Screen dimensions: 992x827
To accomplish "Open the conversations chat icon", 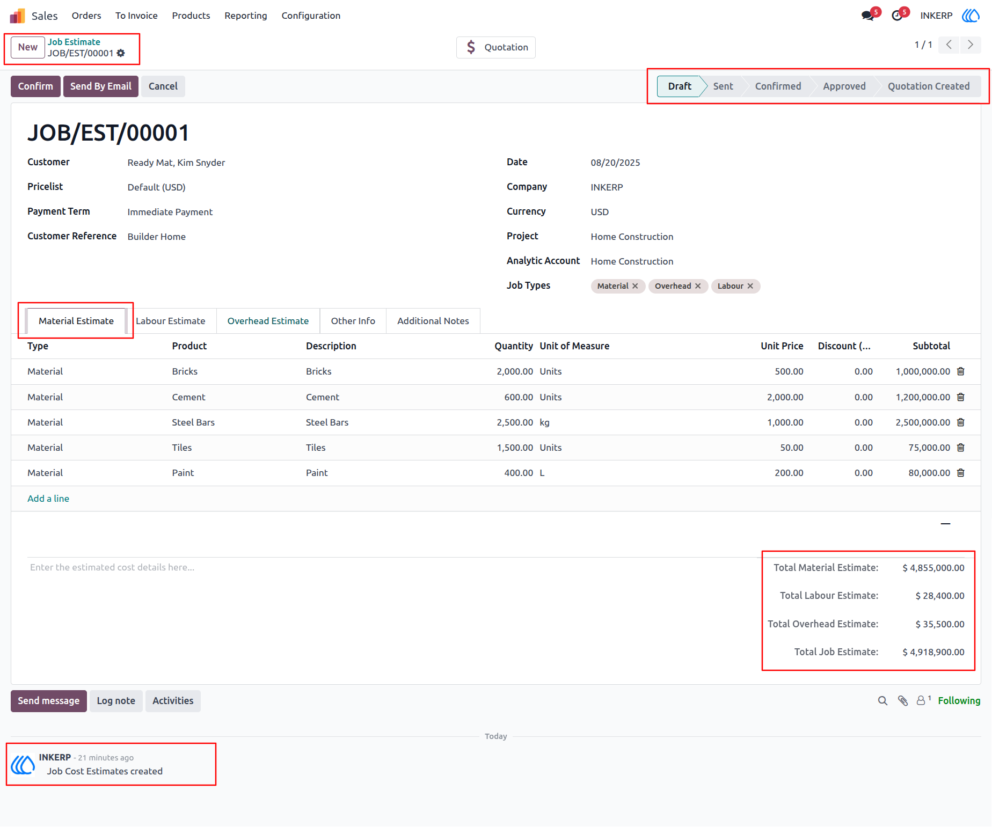I will pyautogui.click(x=867, y=16).
